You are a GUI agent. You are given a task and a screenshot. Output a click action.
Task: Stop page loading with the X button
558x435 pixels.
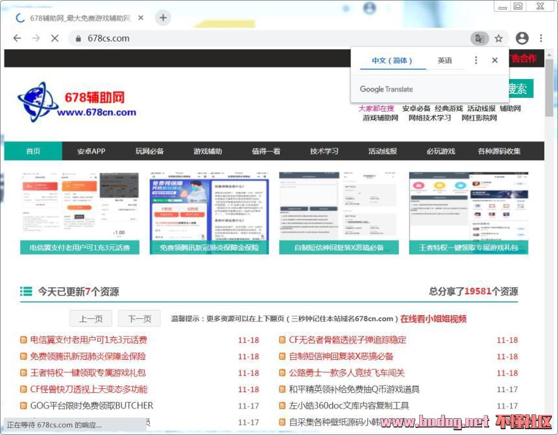55,38
